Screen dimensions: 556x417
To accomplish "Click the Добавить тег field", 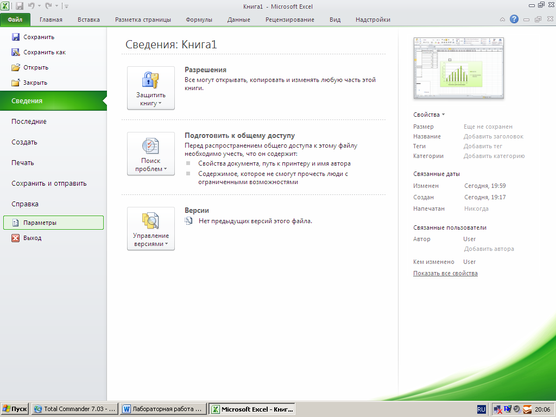I will point(483,146).
